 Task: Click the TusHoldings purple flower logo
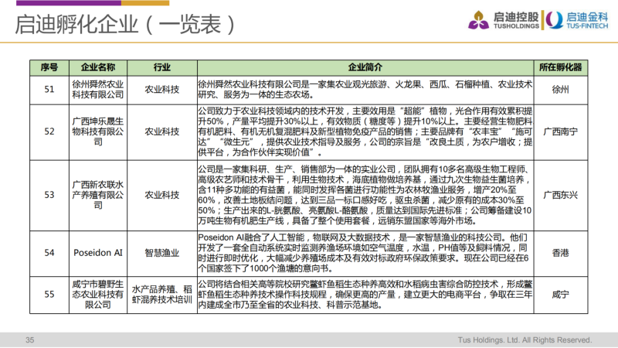click(478, 20)
